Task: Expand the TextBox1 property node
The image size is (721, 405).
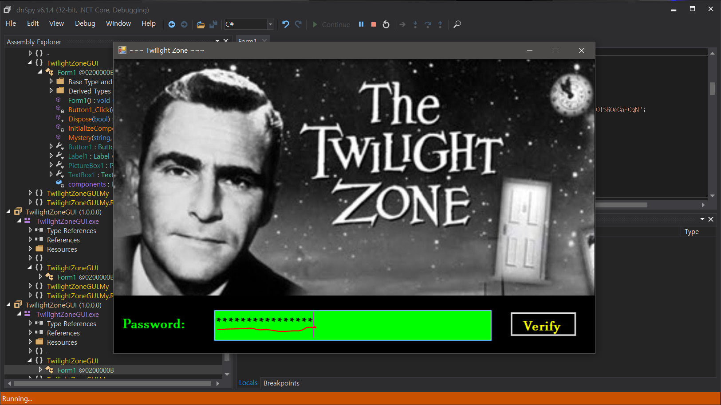Action: (x=51, y=175)
